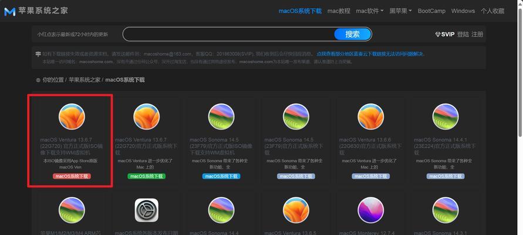Image resolution: width=523 pixels, height=235 pixels.
Task: Click the location dot icon before 你的位置
Action: point(38,80)
